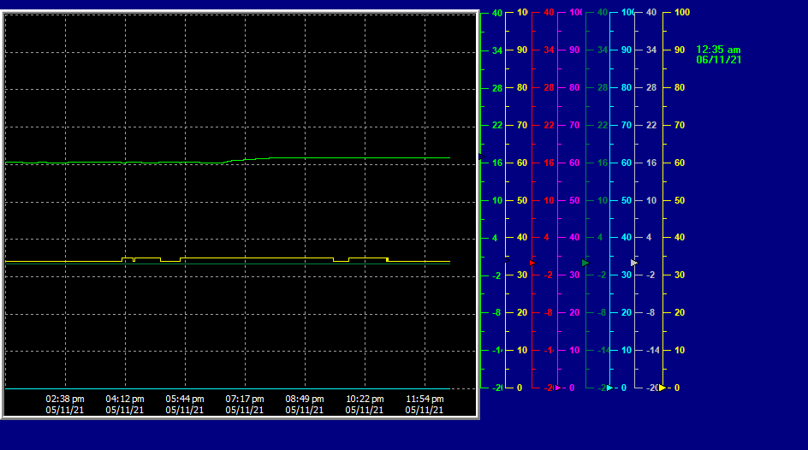Click the red pen marker arrow

click(532, 263)
